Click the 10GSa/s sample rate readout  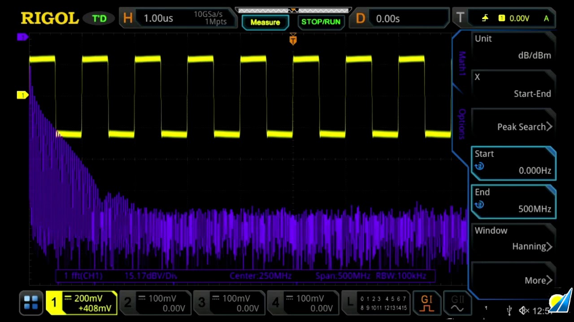(208, 14)
